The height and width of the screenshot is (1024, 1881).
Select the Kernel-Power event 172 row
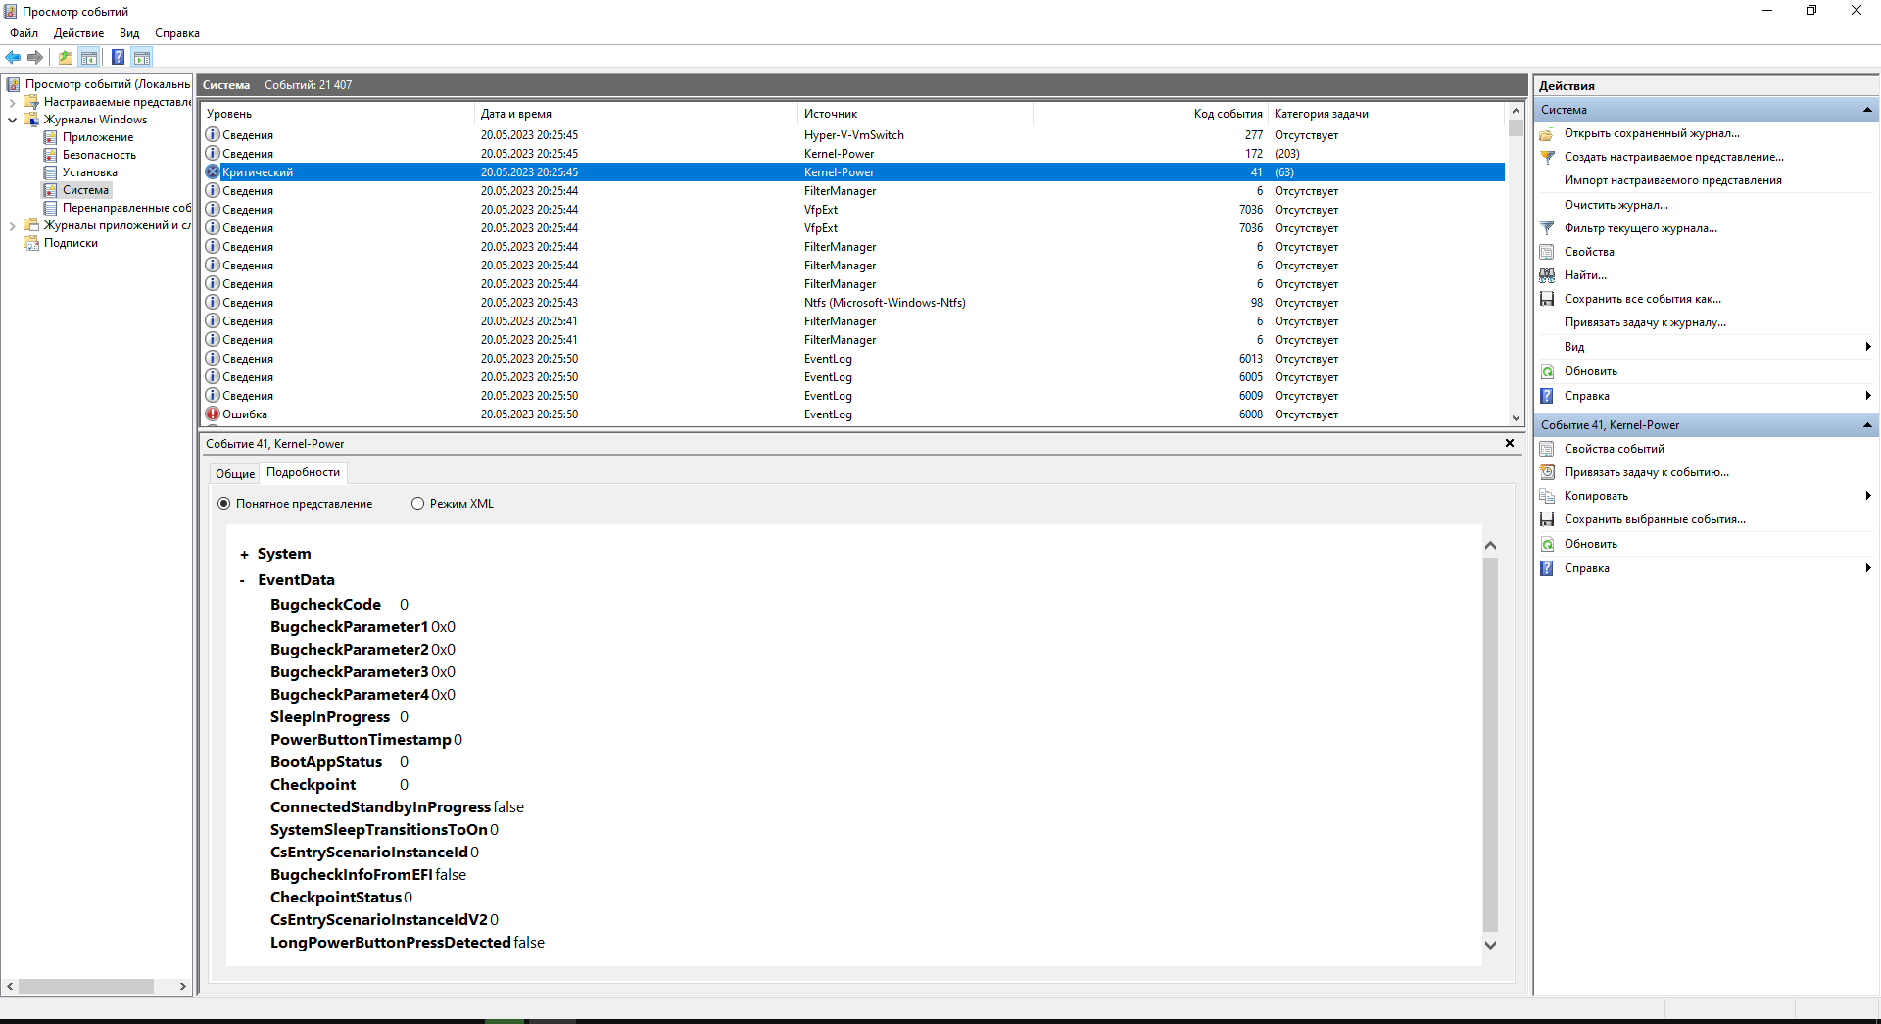point(852,154)
